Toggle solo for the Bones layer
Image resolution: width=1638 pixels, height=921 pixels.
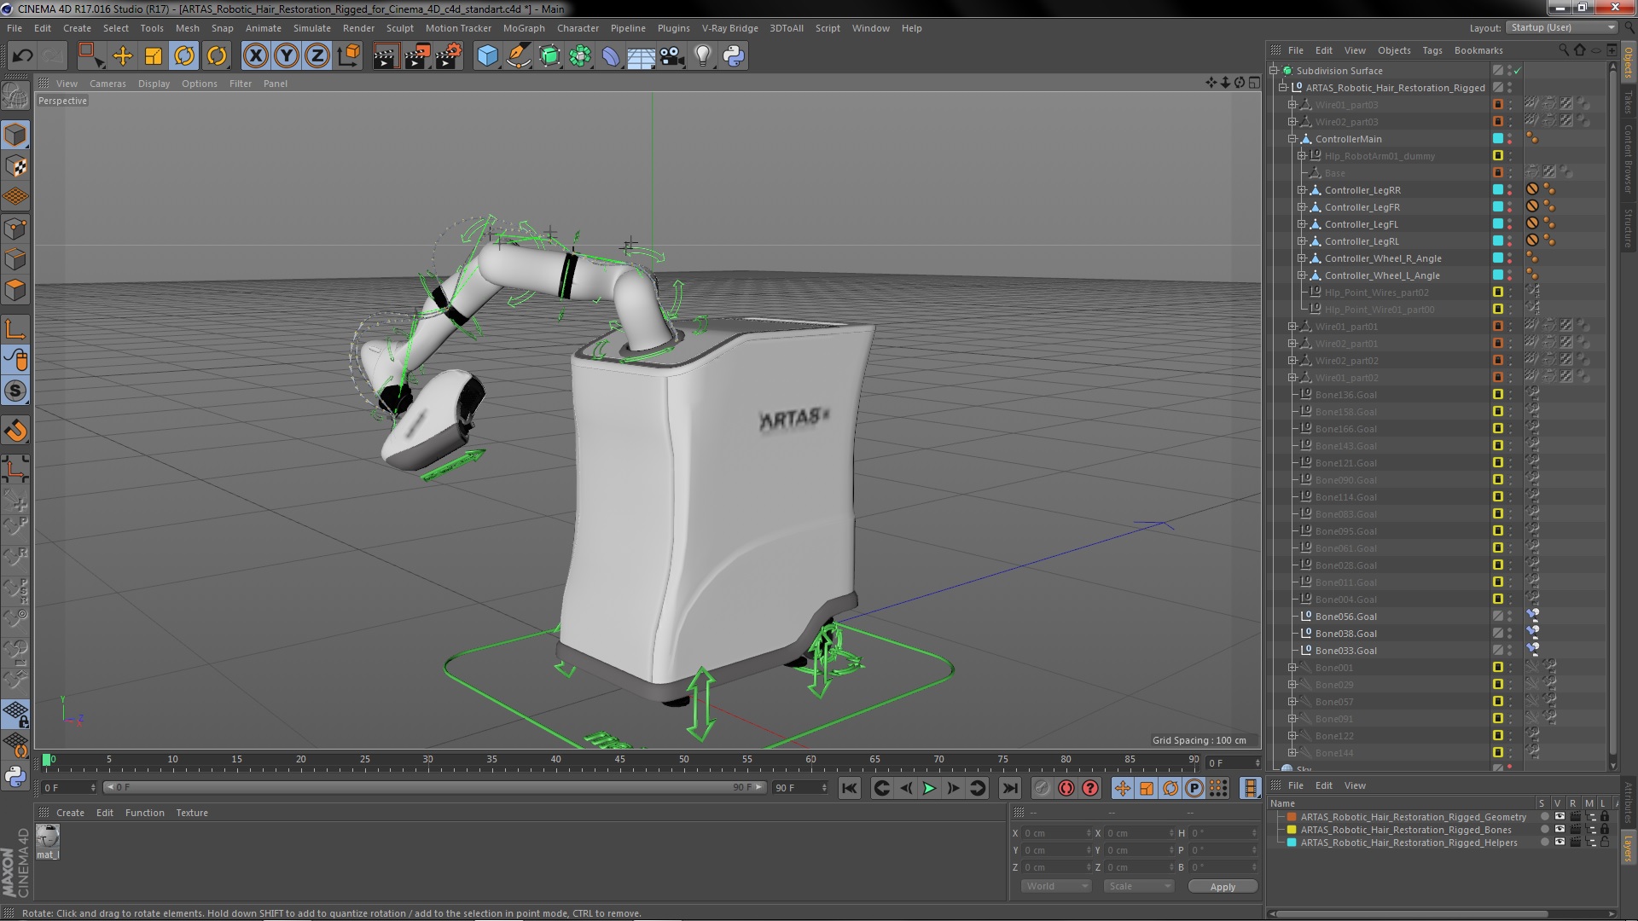[x=1544, y=830]
